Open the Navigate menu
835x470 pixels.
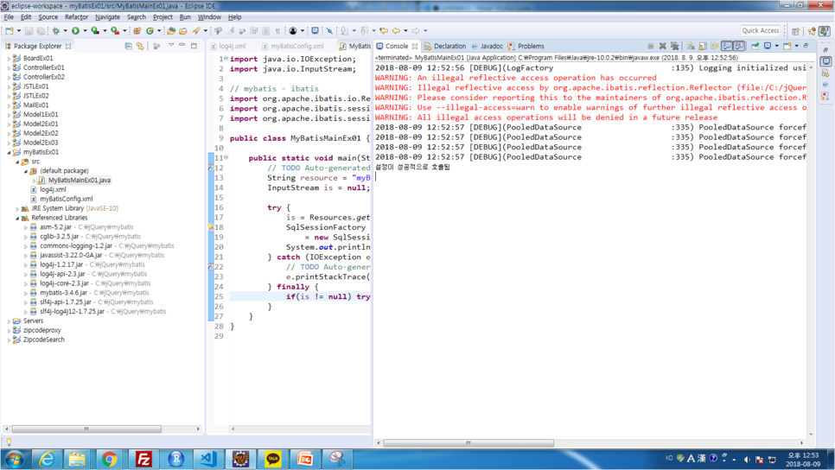107,17
